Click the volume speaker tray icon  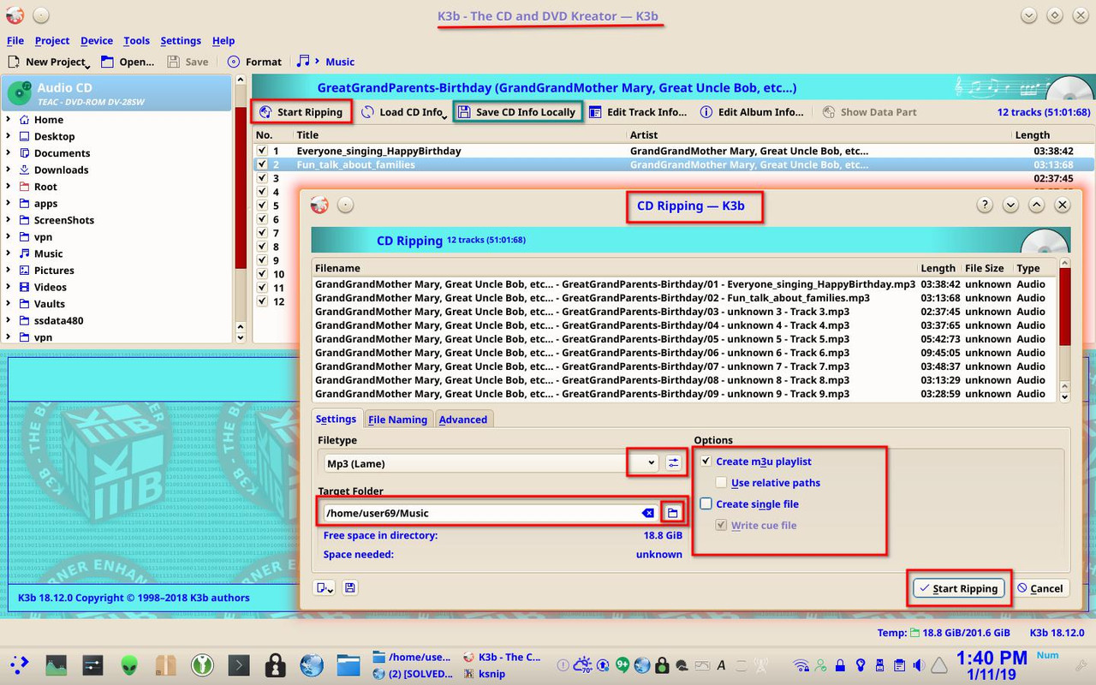(920, 665)
